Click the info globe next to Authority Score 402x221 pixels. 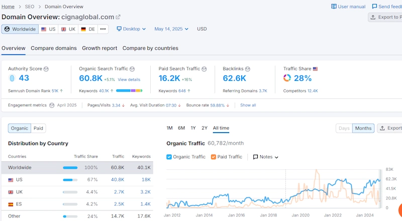click(x=46, y=69)
